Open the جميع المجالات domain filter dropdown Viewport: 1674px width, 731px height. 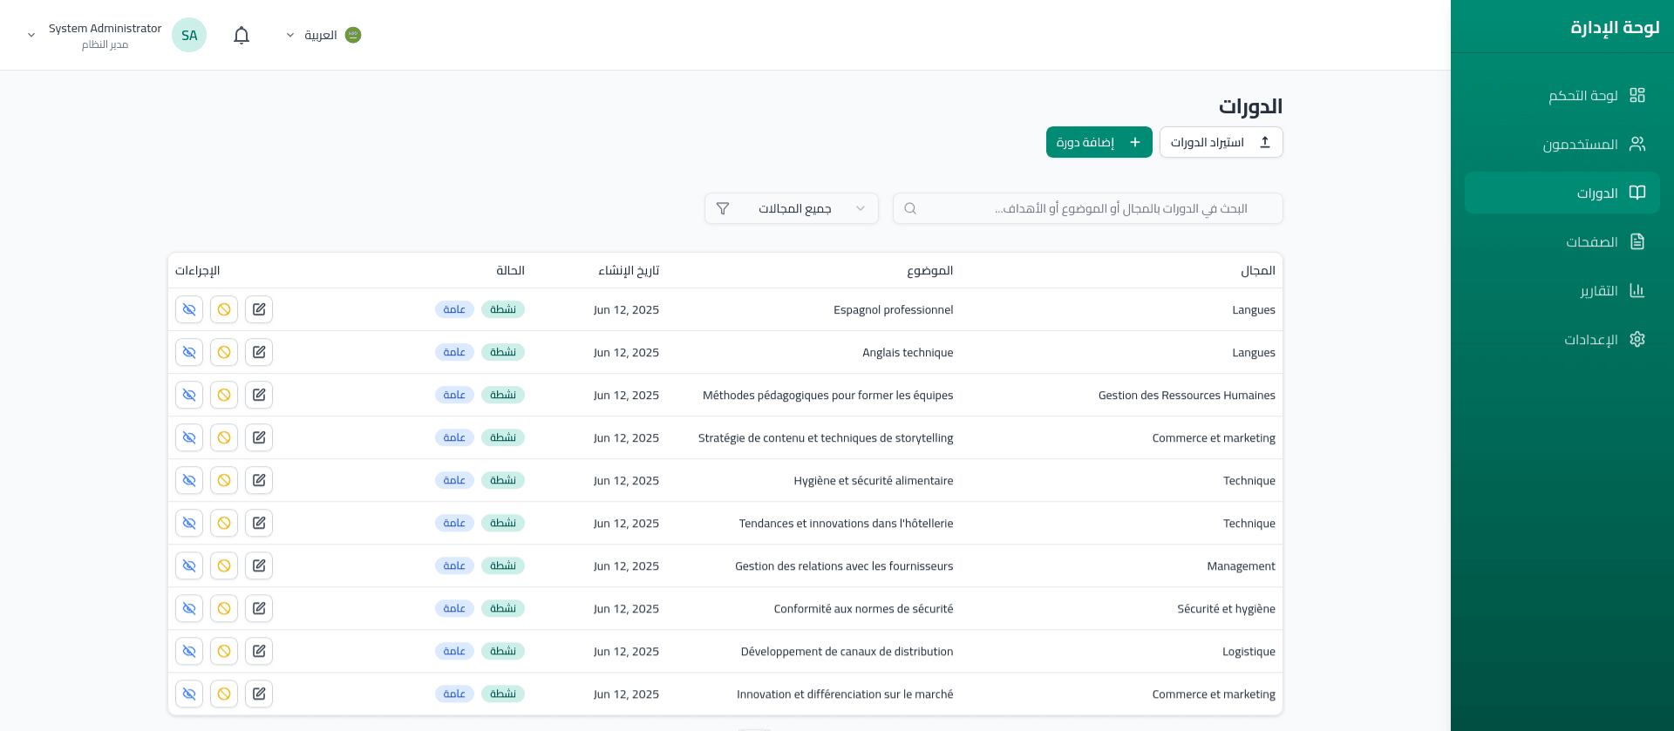click(792, 208)
